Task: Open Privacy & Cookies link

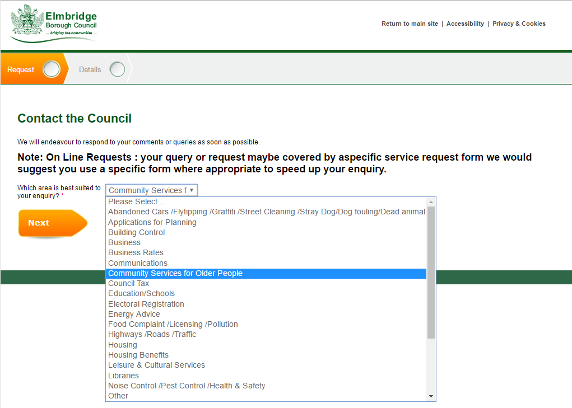Action: point(519,24)
